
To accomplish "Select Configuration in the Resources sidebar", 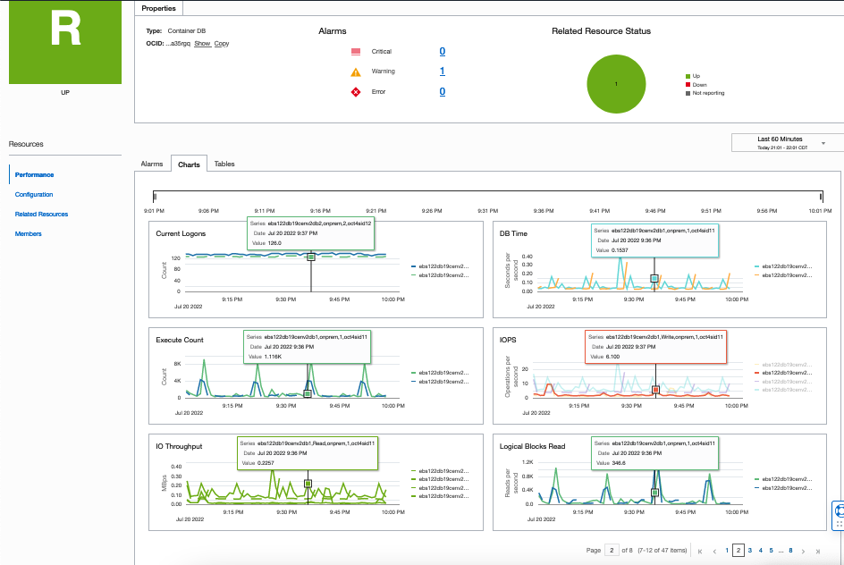I will coord(33,194).
